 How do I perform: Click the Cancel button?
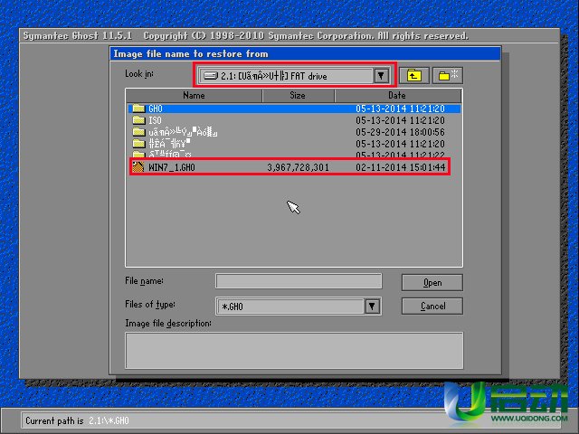coord(432,306)
